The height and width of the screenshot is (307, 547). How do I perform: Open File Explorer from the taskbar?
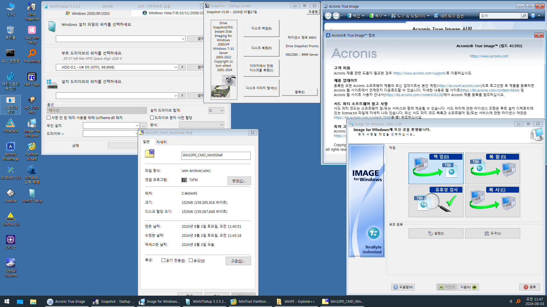click(33, 301)
